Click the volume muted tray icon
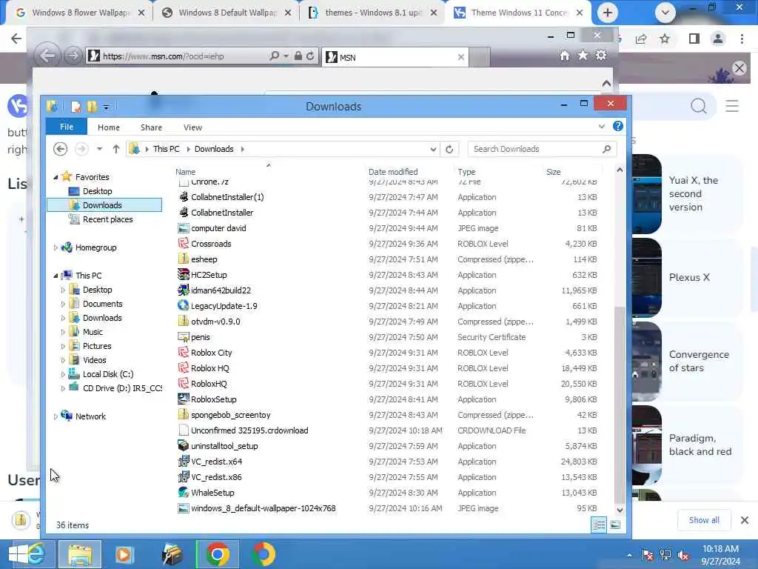This screenshot has height=569, width=758. (683, 556)
